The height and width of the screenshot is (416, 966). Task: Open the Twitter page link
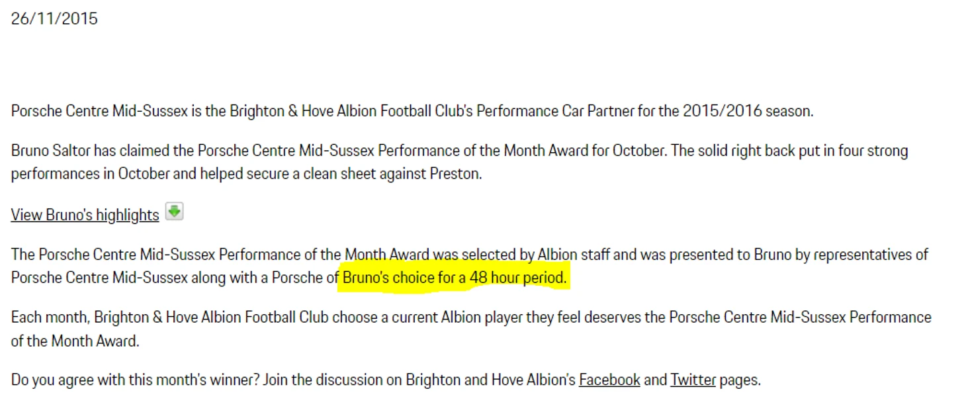coord(693,380)
